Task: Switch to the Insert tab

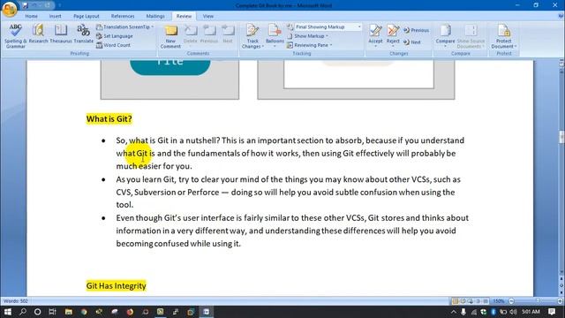Action: (x=55, y=16)
